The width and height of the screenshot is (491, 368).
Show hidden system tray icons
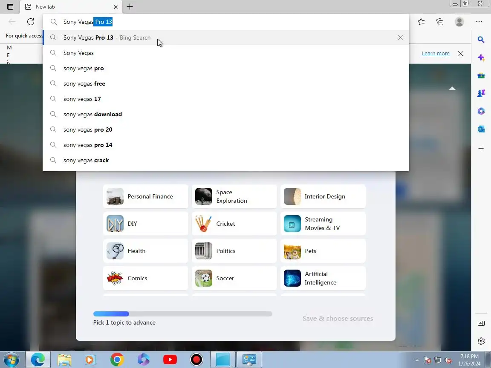click(417, 360)
